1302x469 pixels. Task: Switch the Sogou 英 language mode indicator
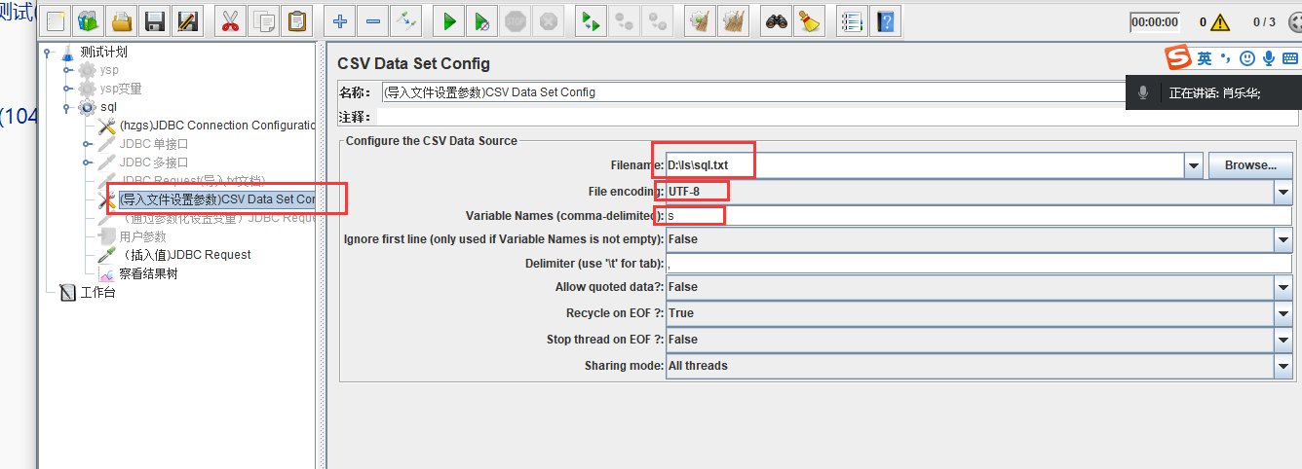click(x=1206, y=58)
